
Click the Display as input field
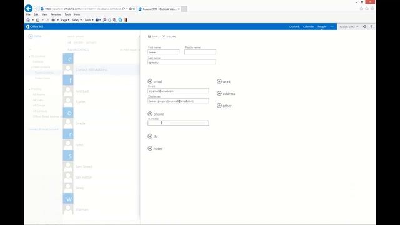[x=178, y=101]
